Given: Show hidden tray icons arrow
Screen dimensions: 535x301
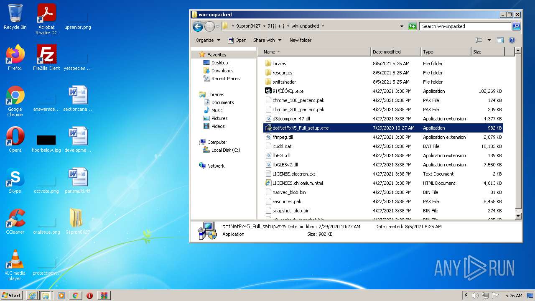Looking at the screenshot, I should click(x=466, y=296).
